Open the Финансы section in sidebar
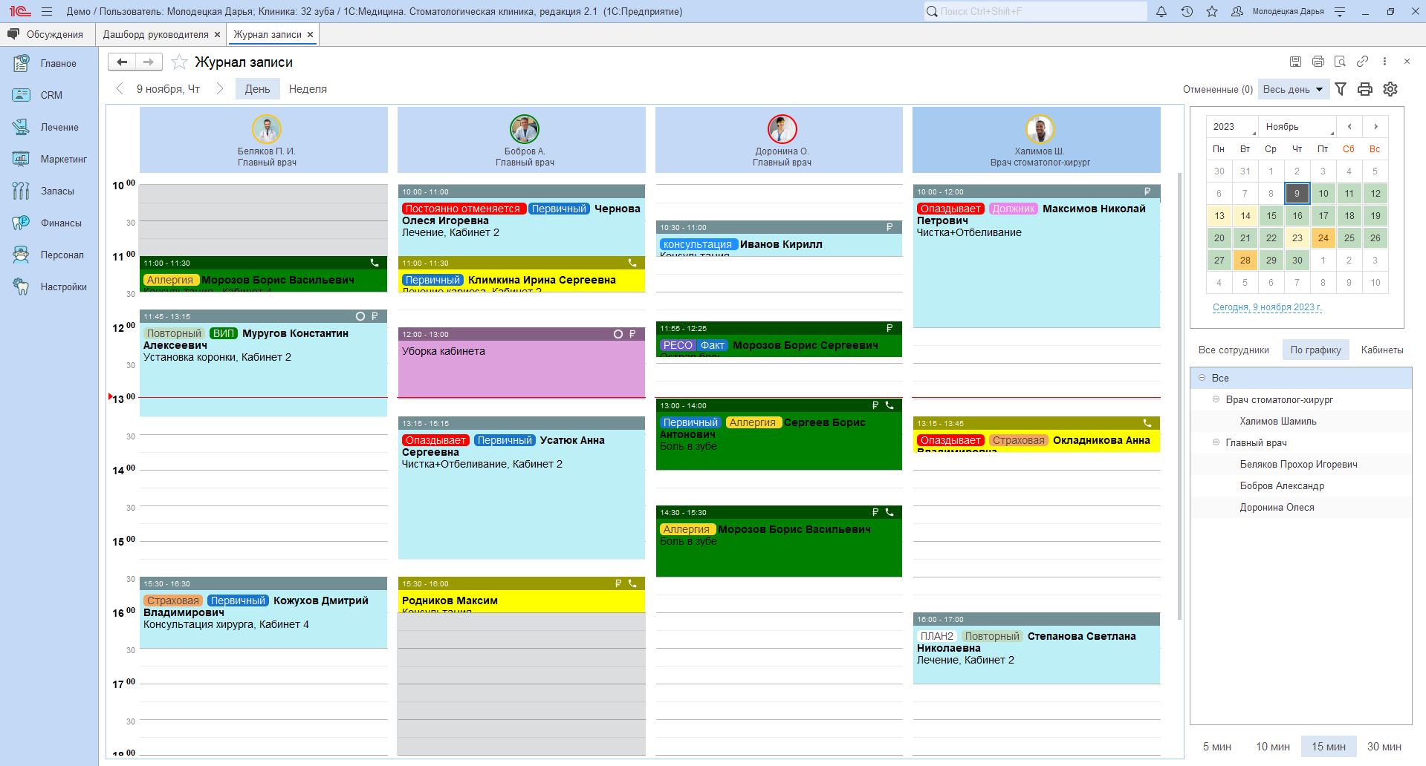This screenshot has width=1426, height=766. pyautogui.click(x=60, y=223)
